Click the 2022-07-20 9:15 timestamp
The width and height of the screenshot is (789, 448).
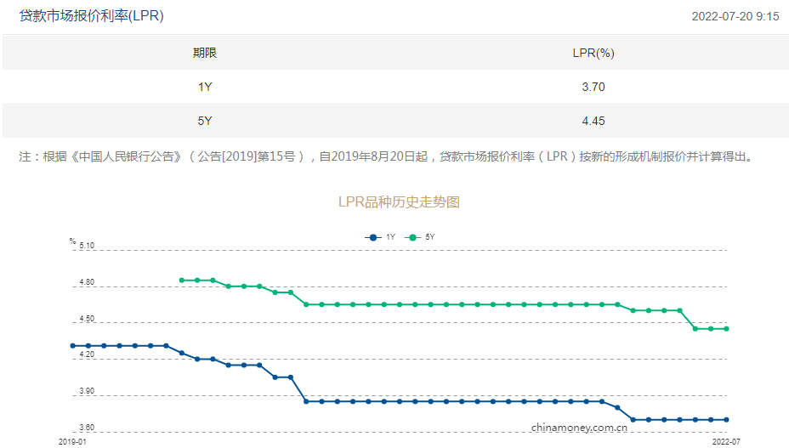pyautogui.click(x=735, y=16)
